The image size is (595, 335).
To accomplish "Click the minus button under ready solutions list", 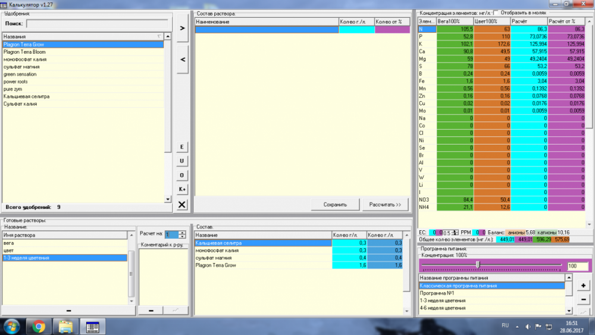I will pos(68,311).
